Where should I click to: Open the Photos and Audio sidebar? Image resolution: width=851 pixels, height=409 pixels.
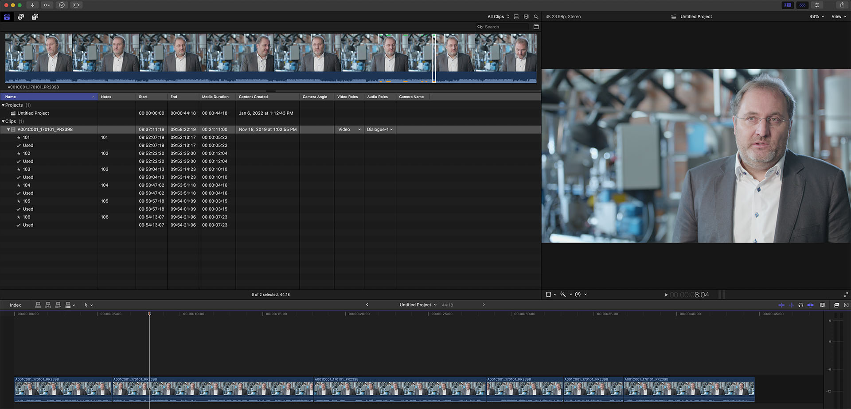pos(21,17)
